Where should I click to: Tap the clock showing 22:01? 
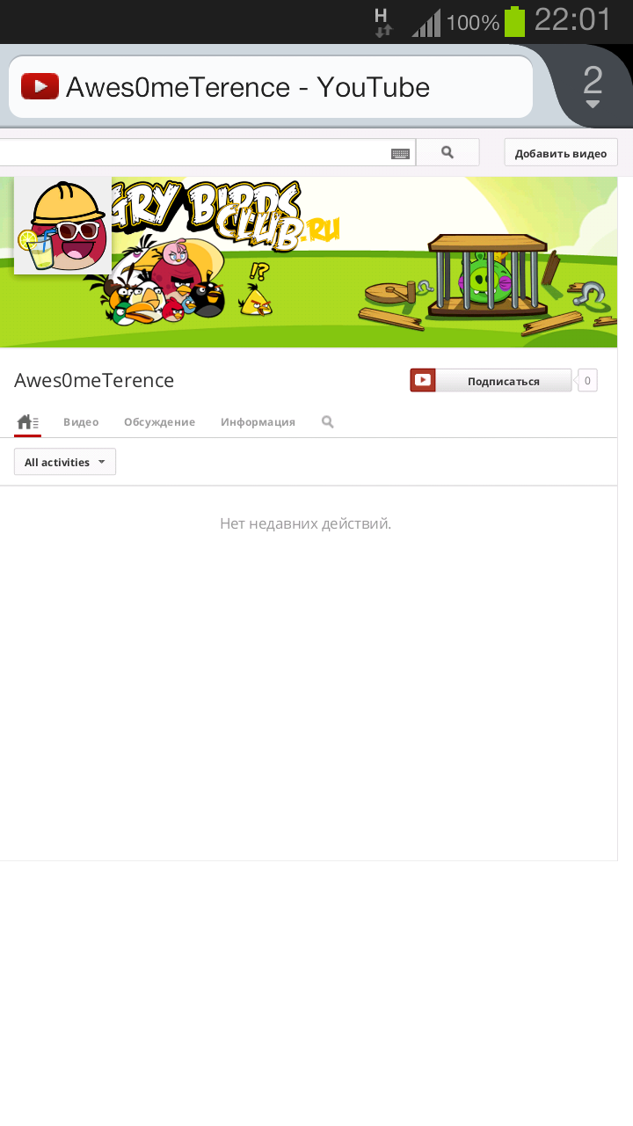click(x=572, y=19)
